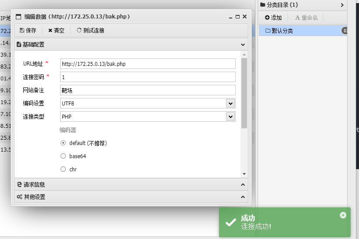The image size is (359, 239).
Task: Click the 其他设置 gears icon
Action: click(19, 197)
